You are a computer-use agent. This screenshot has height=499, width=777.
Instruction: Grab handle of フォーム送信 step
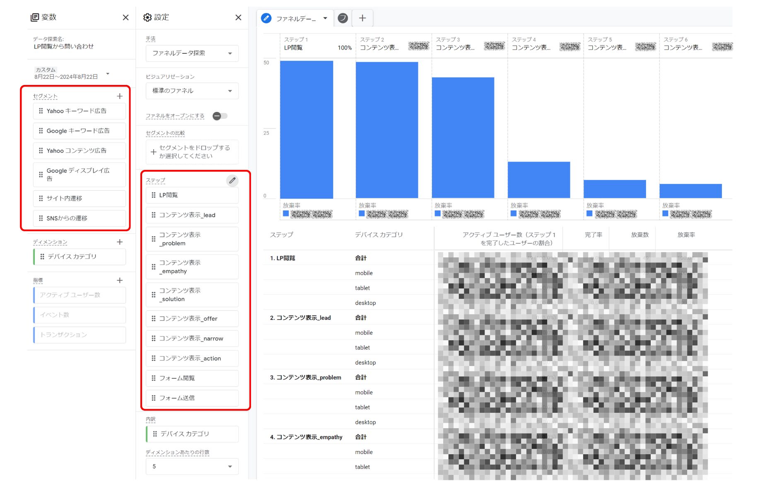point(153,398)
